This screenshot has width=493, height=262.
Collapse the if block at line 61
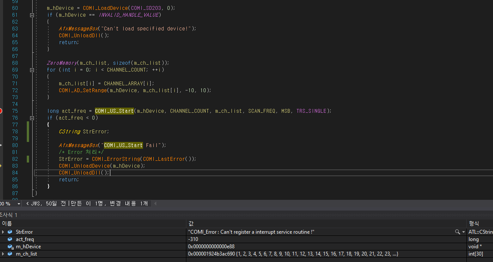(x=32, y=15)
